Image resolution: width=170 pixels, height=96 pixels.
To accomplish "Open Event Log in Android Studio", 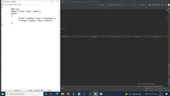I will (149, 88).
